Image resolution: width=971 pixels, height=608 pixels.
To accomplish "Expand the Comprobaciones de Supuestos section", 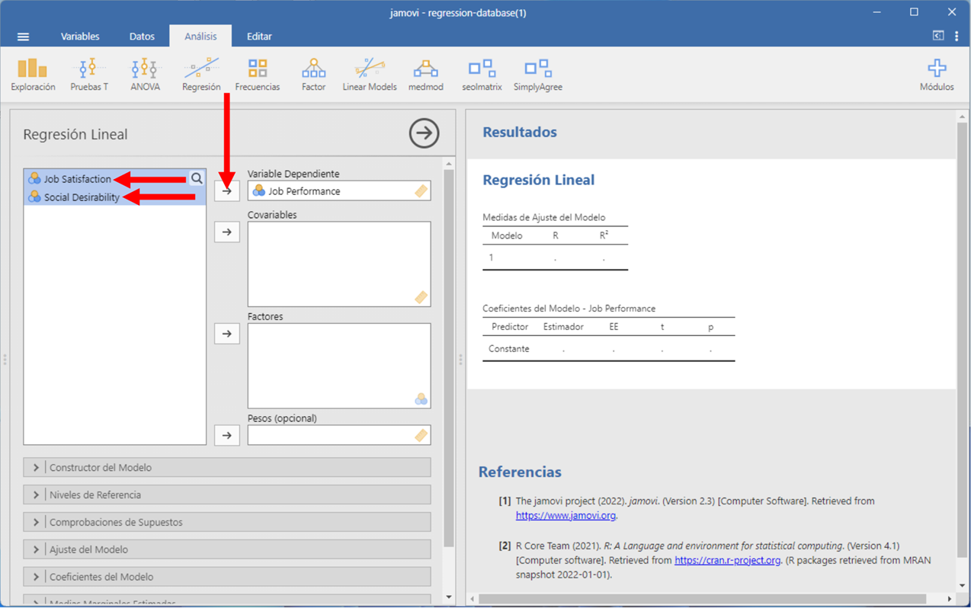I will (227, 523).
